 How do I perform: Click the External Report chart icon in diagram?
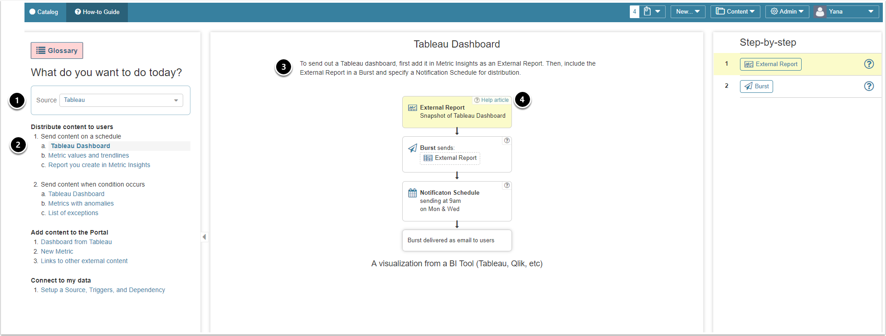tap(413, 108)
